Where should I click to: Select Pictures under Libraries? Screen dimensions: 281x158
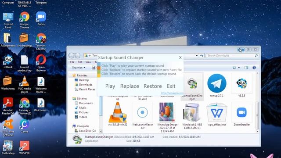coord(82,112)
